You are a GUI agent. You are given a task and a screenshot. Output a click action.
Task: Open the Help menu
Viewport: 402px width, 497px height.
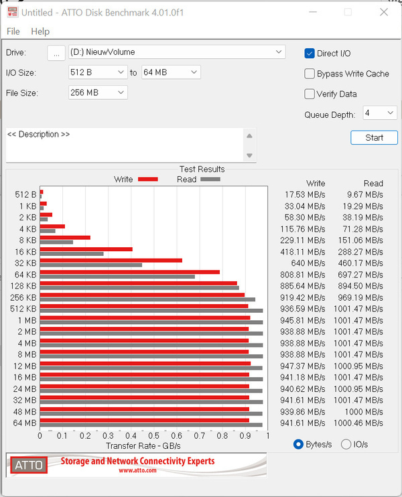tap(40, 31)
